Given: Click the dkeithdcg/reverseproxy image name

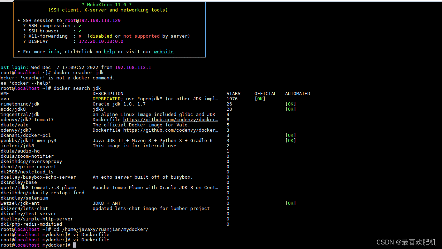Looking at the screenshot, I should (x=31, y=161).
